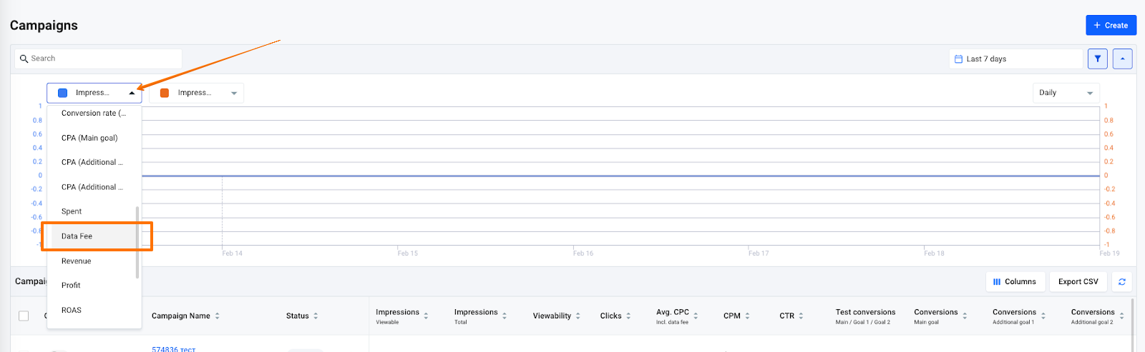Click the collapse chart arrow icon

(x=1122, y=59)
